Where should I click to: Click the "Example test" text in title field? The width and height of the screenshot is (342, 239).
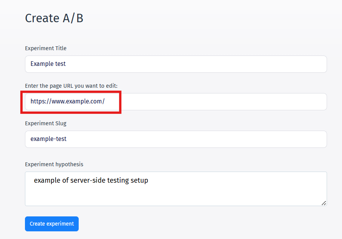(x=48, y=64)
